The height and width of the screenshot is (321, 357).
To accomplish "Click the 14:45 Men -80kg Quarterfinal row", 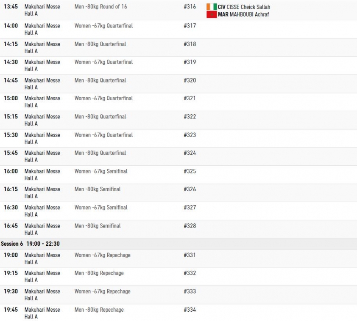I will pyautogui.click(x=178, y=84).
